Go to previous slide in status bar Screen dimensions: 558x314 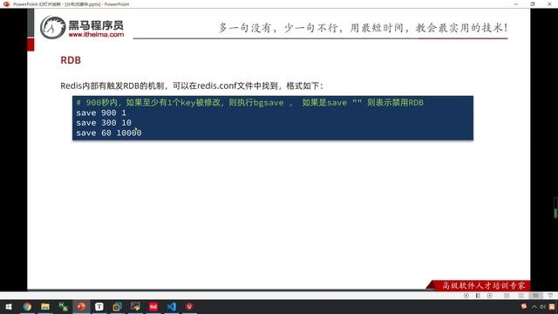click(466, 296)
